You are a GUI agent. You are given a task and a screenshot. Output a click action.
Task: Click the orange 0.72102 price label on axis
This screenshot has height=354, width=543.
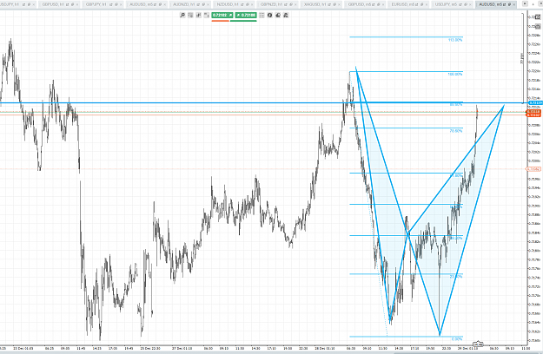coord(533,115)
